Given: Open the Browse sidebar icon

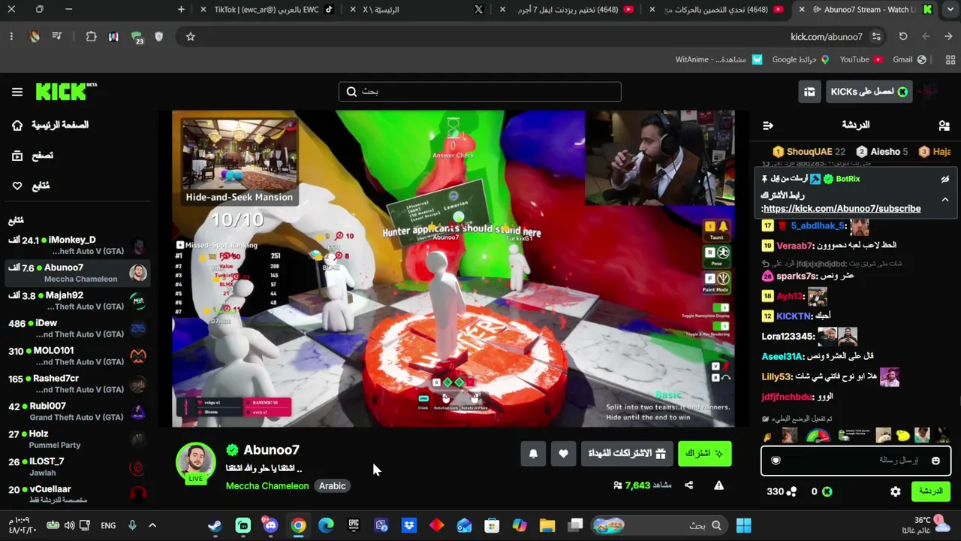Looking at the screenshot, I should 17,156.
